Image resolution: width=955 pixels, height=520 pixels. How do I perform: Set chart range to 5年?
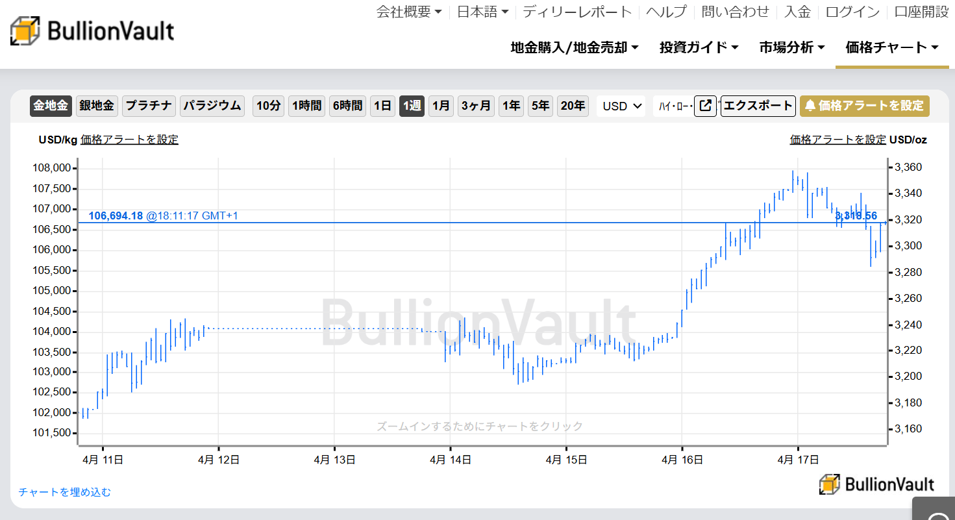tap(541, 106)
